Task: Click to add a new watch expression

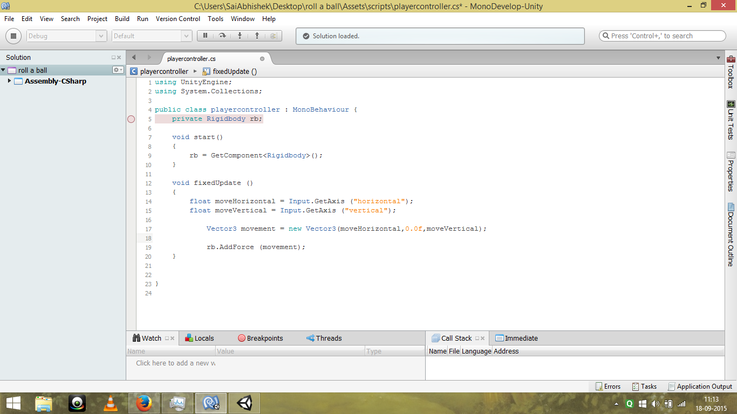Action: (x=175, y=363)
